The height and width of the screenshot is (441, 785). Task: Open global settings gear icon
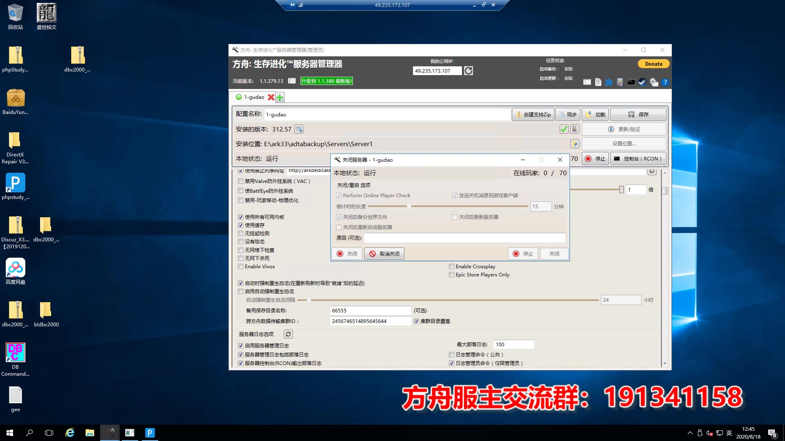coord(654,82)
